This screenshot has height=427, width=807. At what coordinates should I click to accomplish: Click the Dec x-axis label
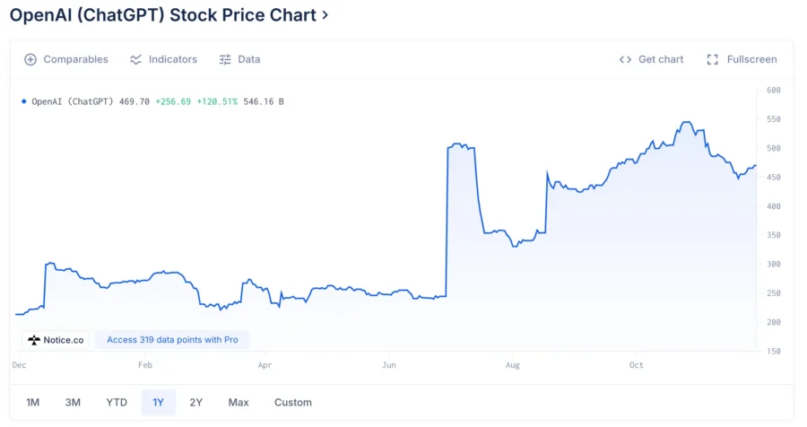point(19,365)
